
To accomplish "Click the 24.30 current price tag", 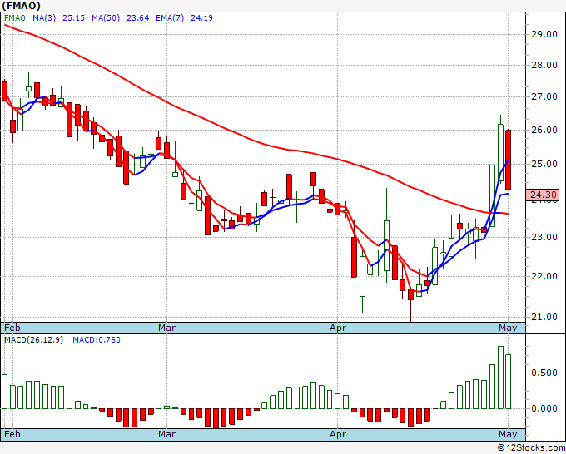I will click(543, 195).
